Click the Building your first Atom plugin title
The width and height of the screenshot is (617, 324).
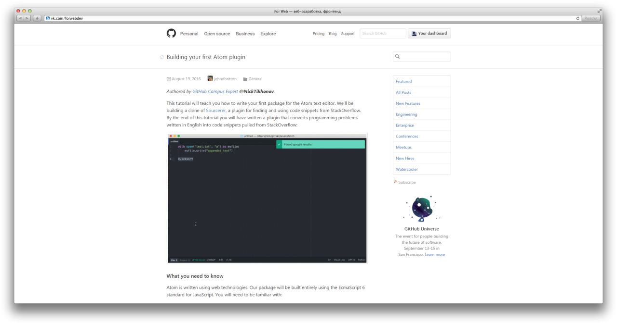(x=206, y=57)
